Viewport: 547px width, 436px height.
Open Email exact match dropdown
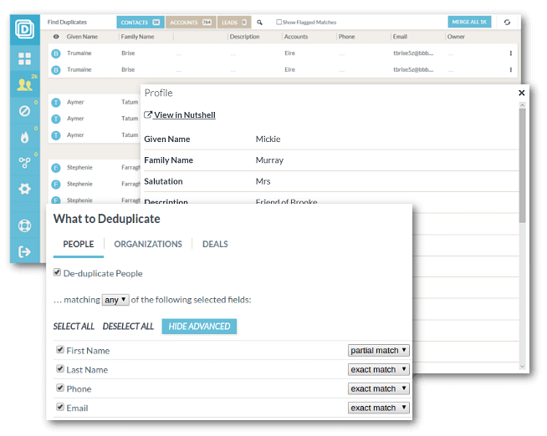(379, 408)
